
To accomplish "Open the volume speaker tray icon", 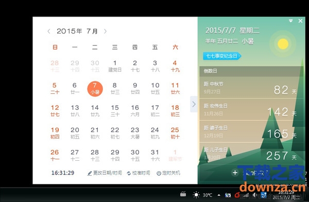I will click(x=255, y=195).
